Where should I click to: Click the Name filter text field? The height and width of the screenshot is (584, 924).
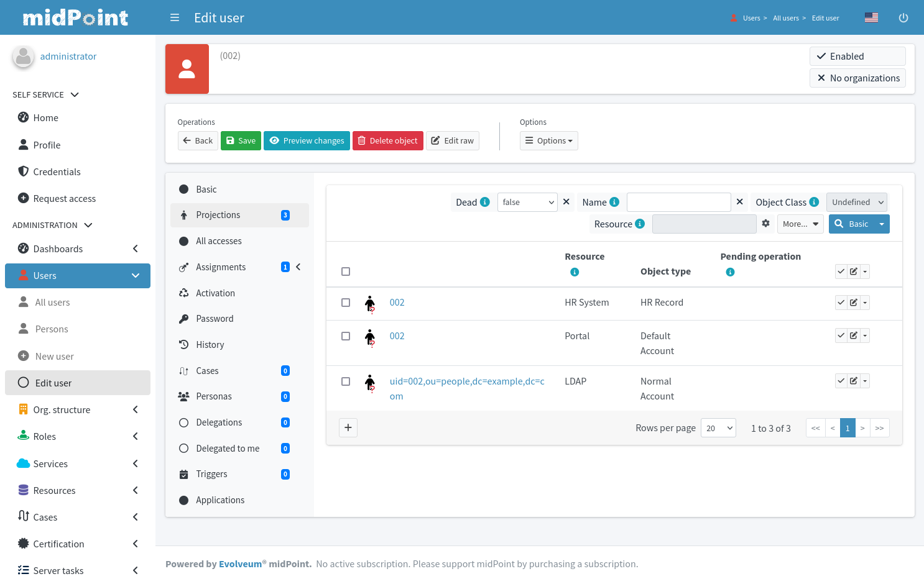(x=678, y=203)
